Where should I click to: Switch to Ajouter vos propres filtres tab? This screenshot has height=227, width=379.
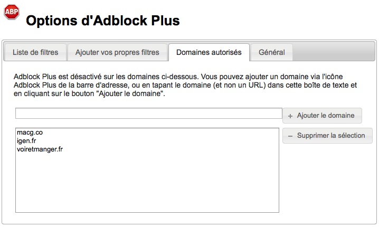[x=117, y=52]
